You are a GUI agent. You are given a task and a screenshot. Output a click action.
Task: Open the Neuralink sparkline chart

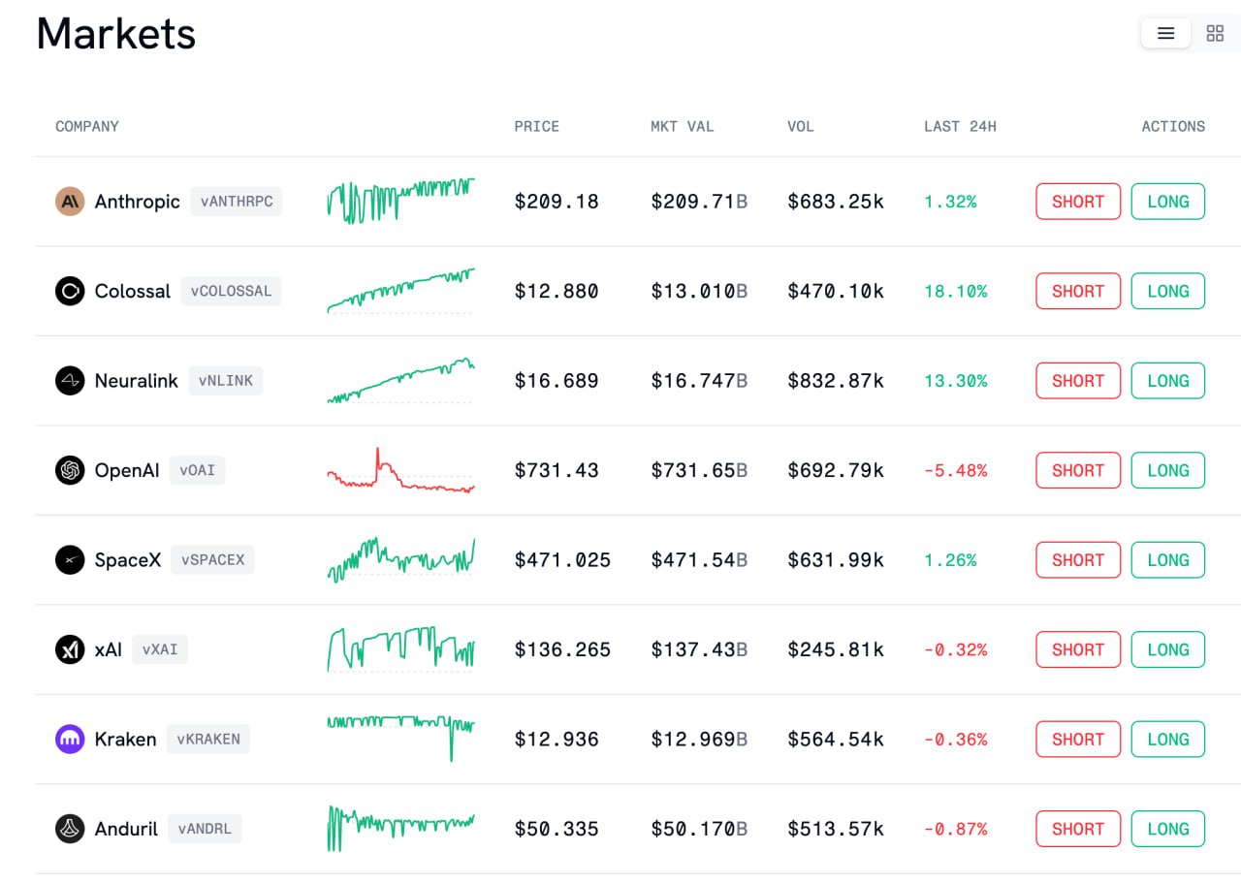[400, 380]
